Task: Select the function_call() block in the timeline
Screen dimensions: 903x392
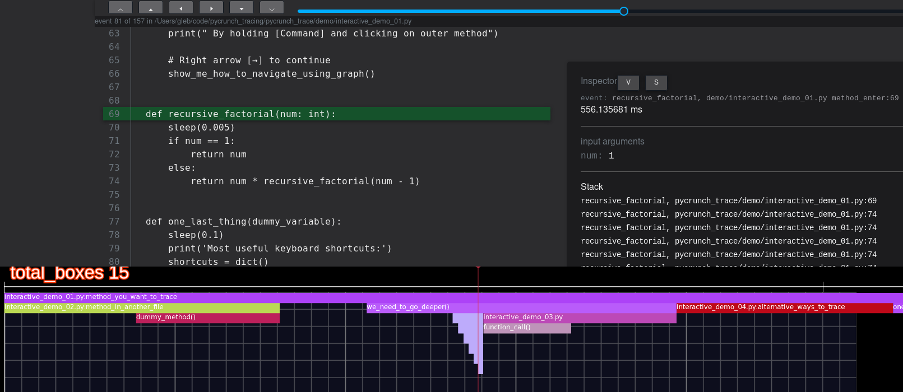Action: 527,328
